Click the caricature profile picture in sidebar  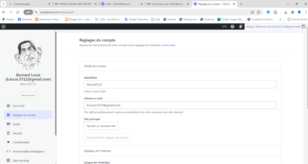coord(28,55)
